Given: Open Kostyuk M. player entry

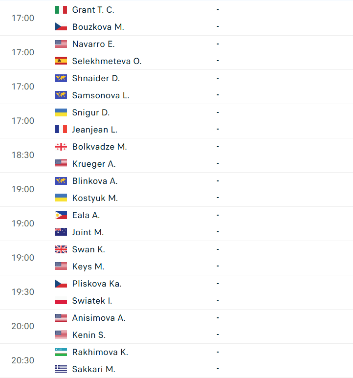Looking at the screenshot, I should (x=95, y=198).
